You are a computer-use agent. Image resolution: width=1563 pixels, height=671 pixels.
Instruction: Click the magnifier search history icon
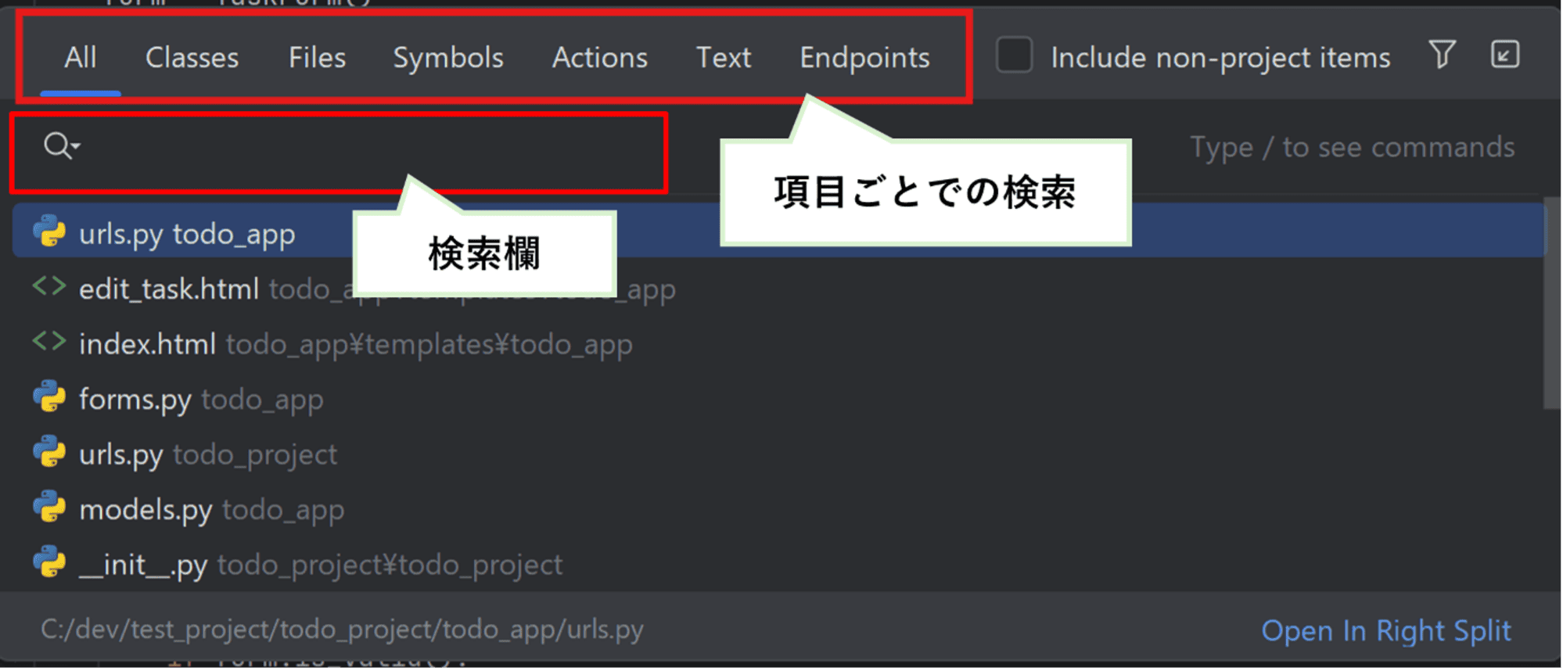tap(61, 145)
